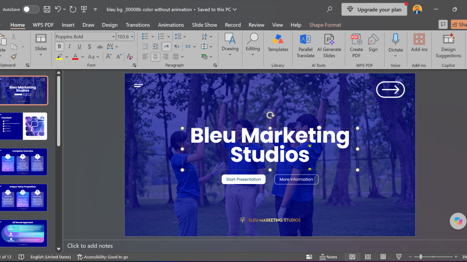Click Format Painter brush icon
Image resolution: width=467 pixels, height=262 pixels.
pos(13,56)
